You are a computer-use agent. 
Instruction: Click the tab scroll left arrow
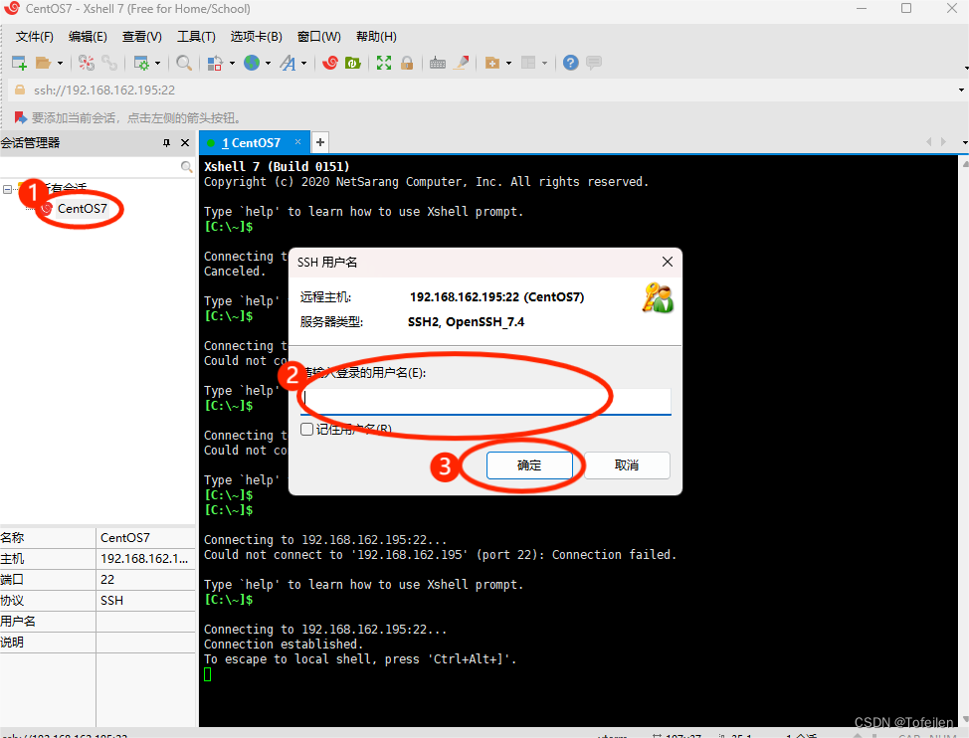[x=929, y=142]
